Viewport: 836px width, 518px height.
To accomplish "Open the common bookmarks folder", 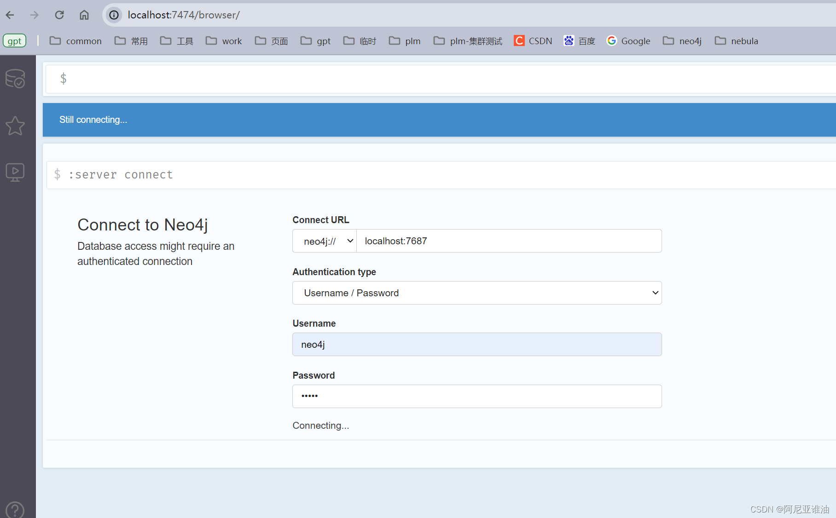I will click(x=75, y=41).
